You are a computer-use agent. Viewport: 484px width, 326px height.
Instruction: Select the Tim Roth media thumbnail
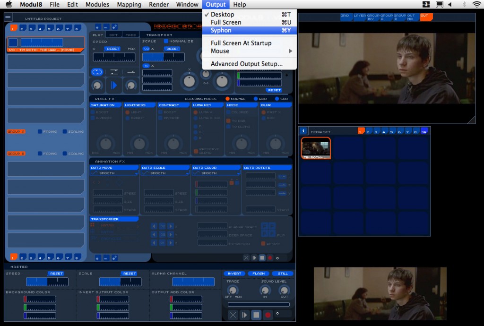[x=316, y=148]
